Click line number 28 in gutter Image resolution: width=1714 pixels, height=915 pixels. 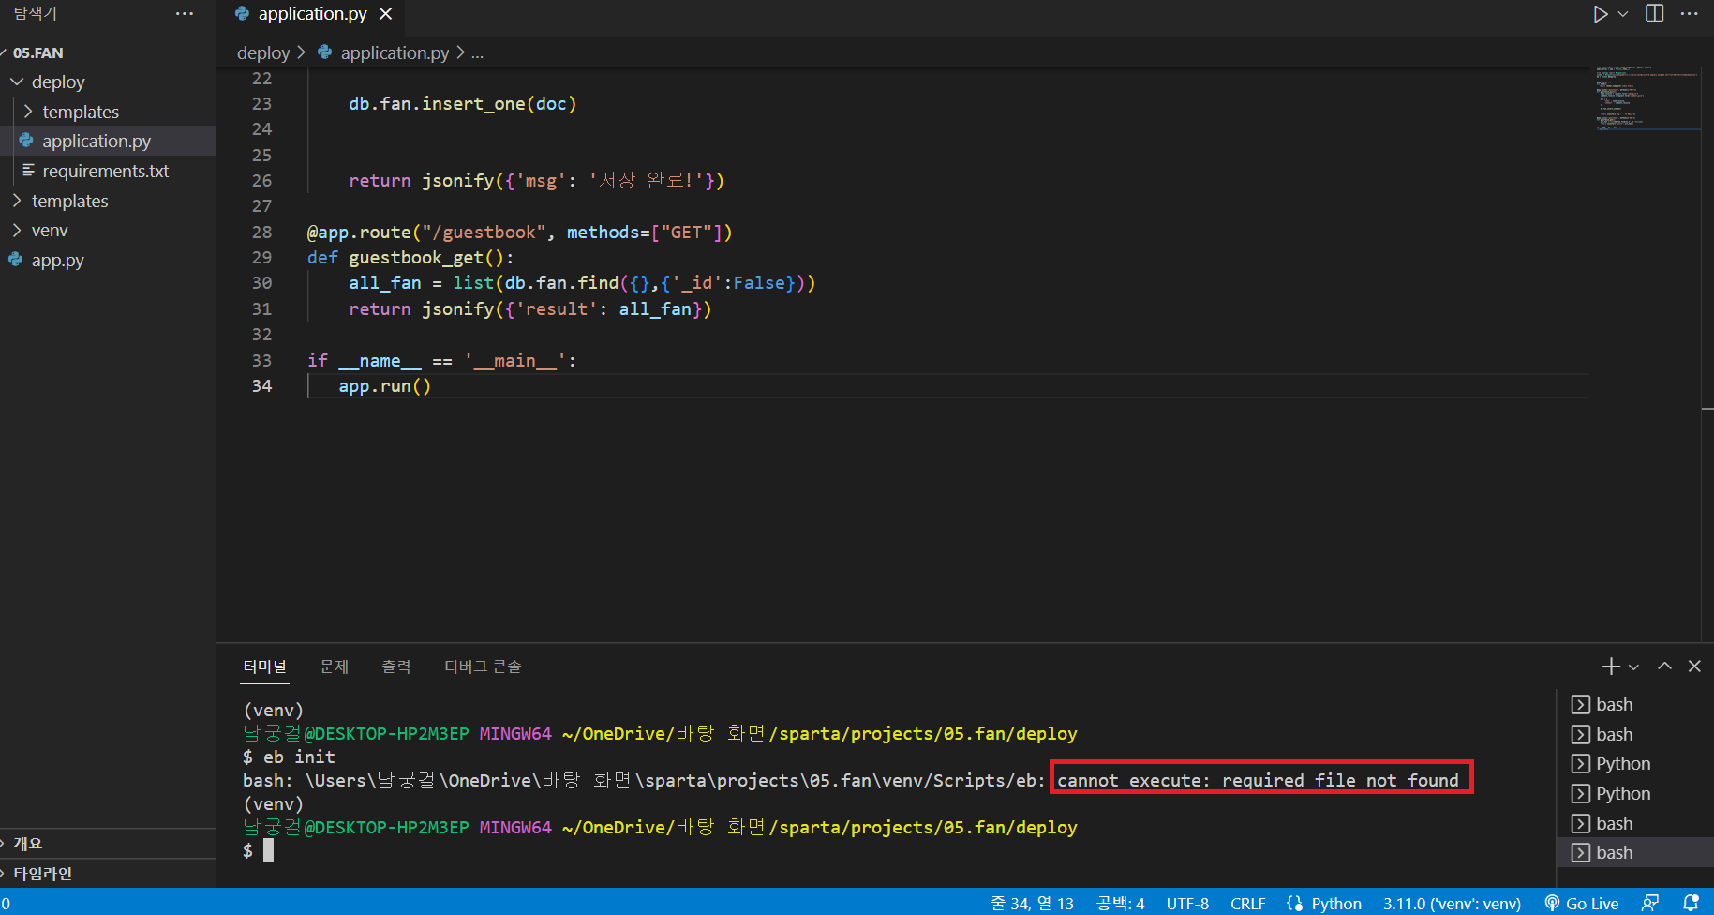[x=261, y=232]
